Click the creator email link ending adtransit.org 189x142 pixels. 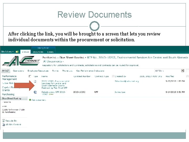127,81
